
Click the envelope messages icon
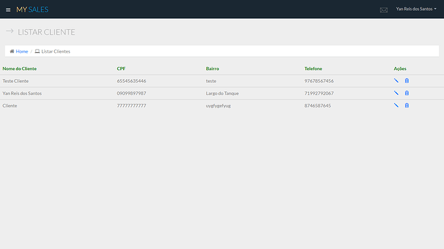click(x=384, y=10)
